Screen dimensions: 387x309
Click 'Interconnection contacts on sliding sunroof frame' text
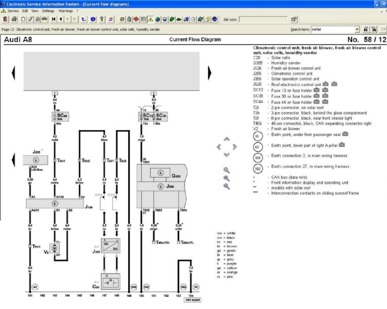[315, 193]
